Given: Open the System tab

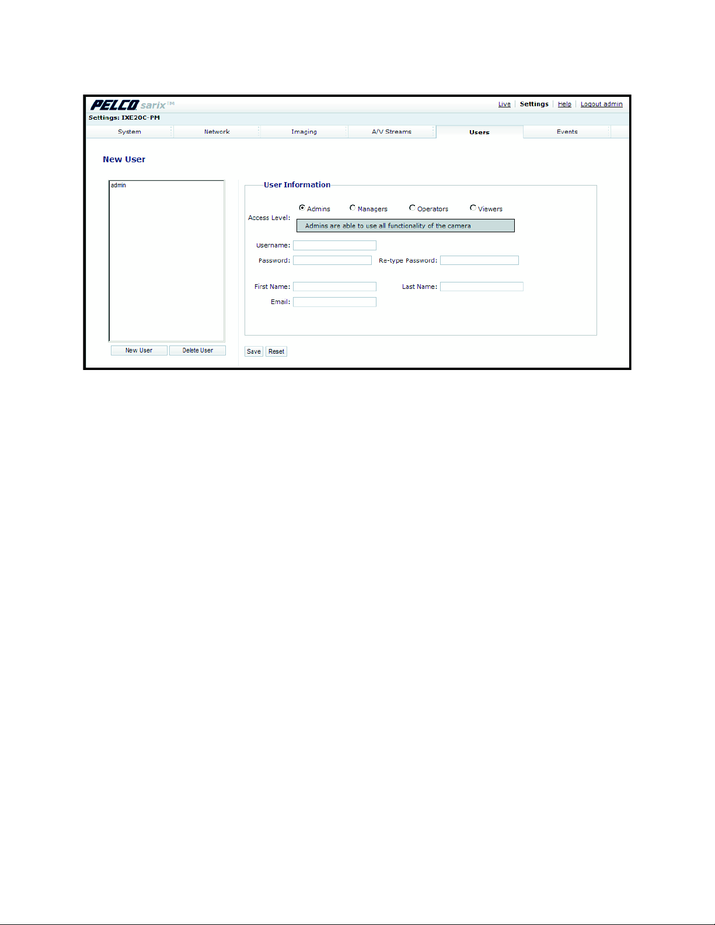Looking at the screenshot, I should click(130, 132).
